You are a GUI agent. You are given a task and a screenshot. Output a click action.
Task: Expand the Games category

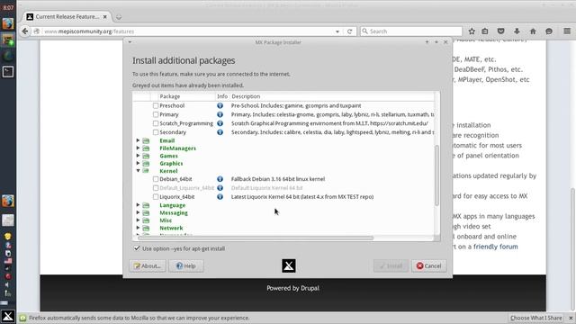coord(138,156)
